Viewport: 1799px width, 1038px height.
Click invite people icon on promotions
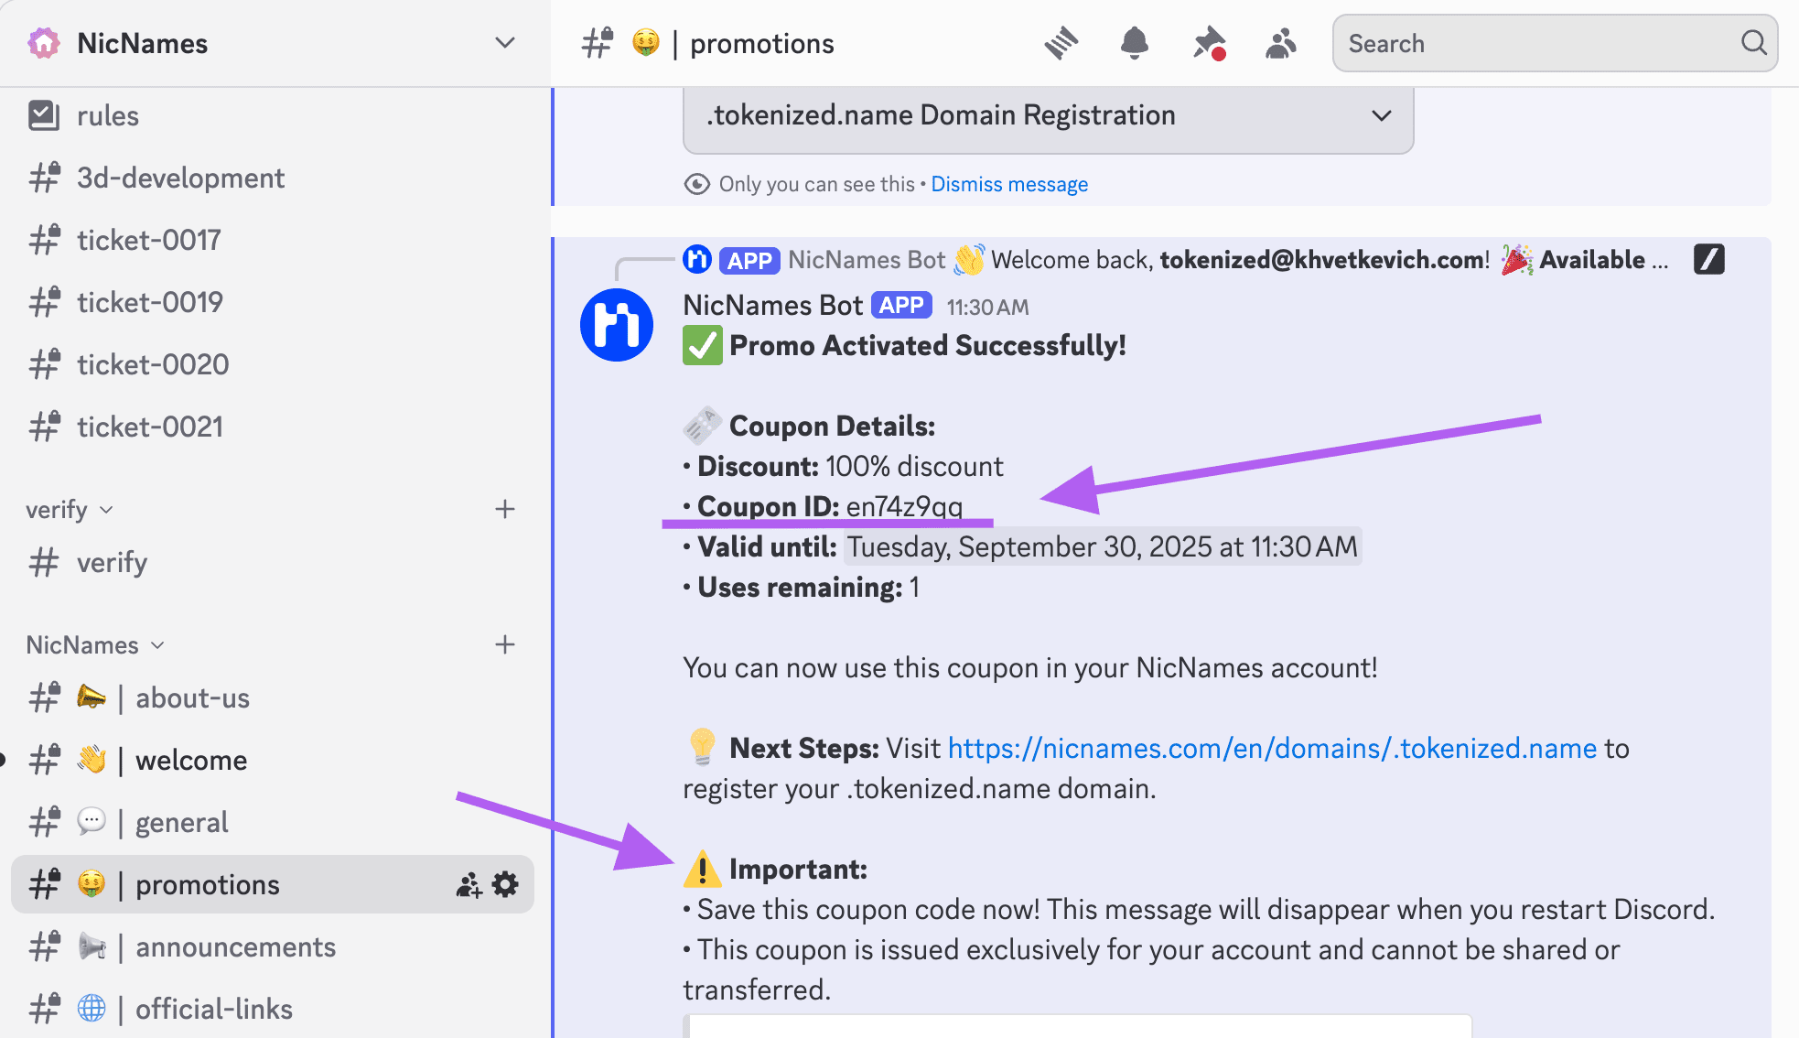pos(469,884)
